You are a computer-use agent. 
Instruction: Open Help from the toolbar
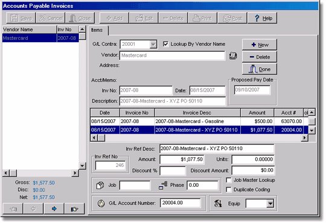point(262,18)
